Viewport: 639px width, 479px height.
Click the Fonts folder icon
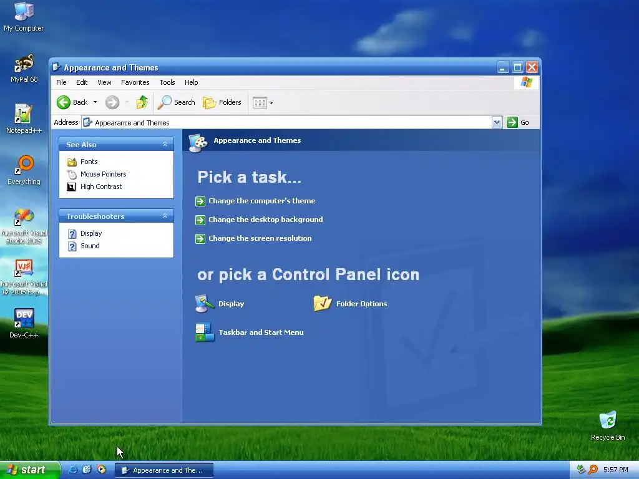72,162
